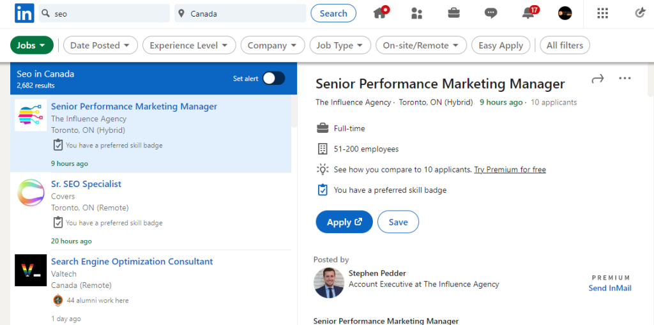Toggle the Easy Apply filter
Viewport: 654px width, 325px height.
coord(501,45)
